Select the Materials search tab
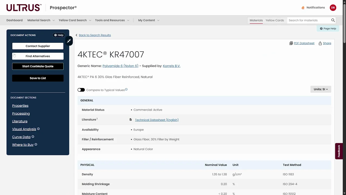This screenshot has height=195, width=346. (x=256, y=20)
